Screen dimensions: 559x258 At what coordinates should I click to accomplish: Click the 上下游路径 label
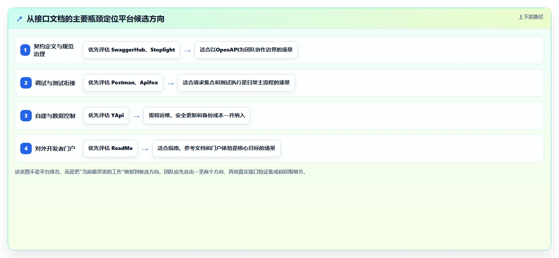[531, 17]
